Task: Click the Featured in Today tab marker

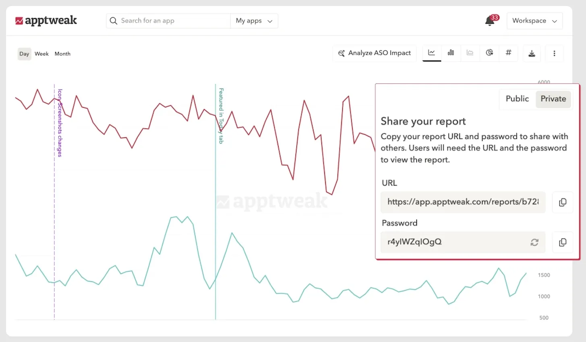Action: 221,116
